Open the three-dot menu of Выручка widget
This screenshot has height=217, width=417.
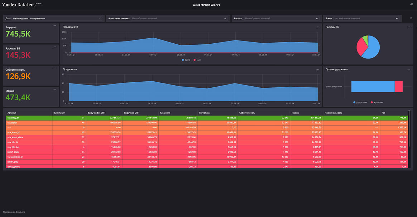pos(54,26)
